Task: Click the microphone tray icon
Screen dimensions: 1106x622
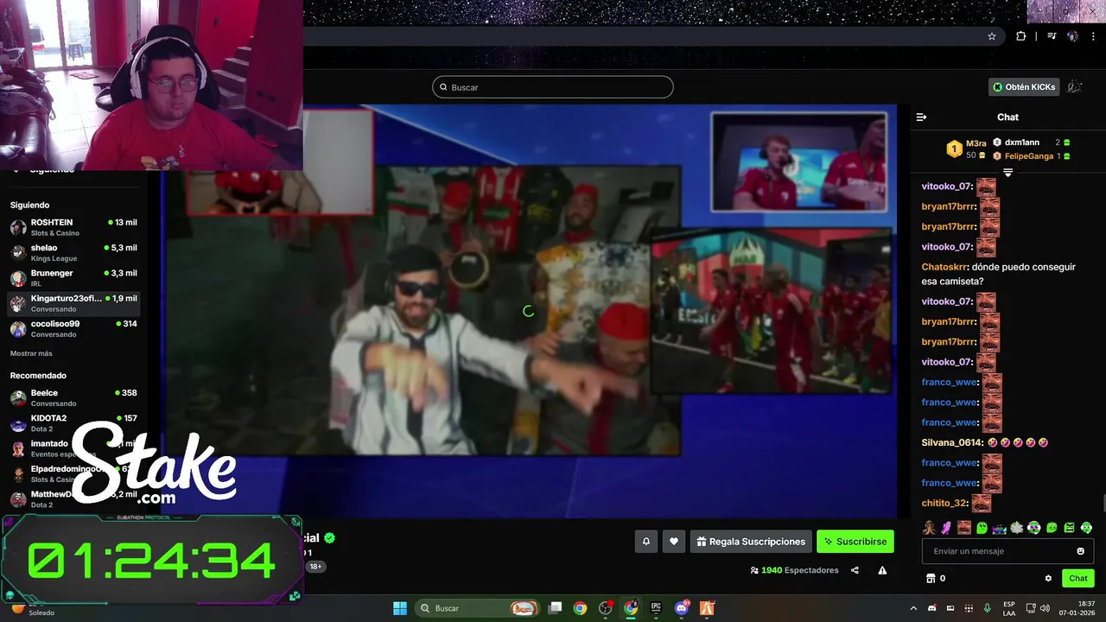Action: 987,608
